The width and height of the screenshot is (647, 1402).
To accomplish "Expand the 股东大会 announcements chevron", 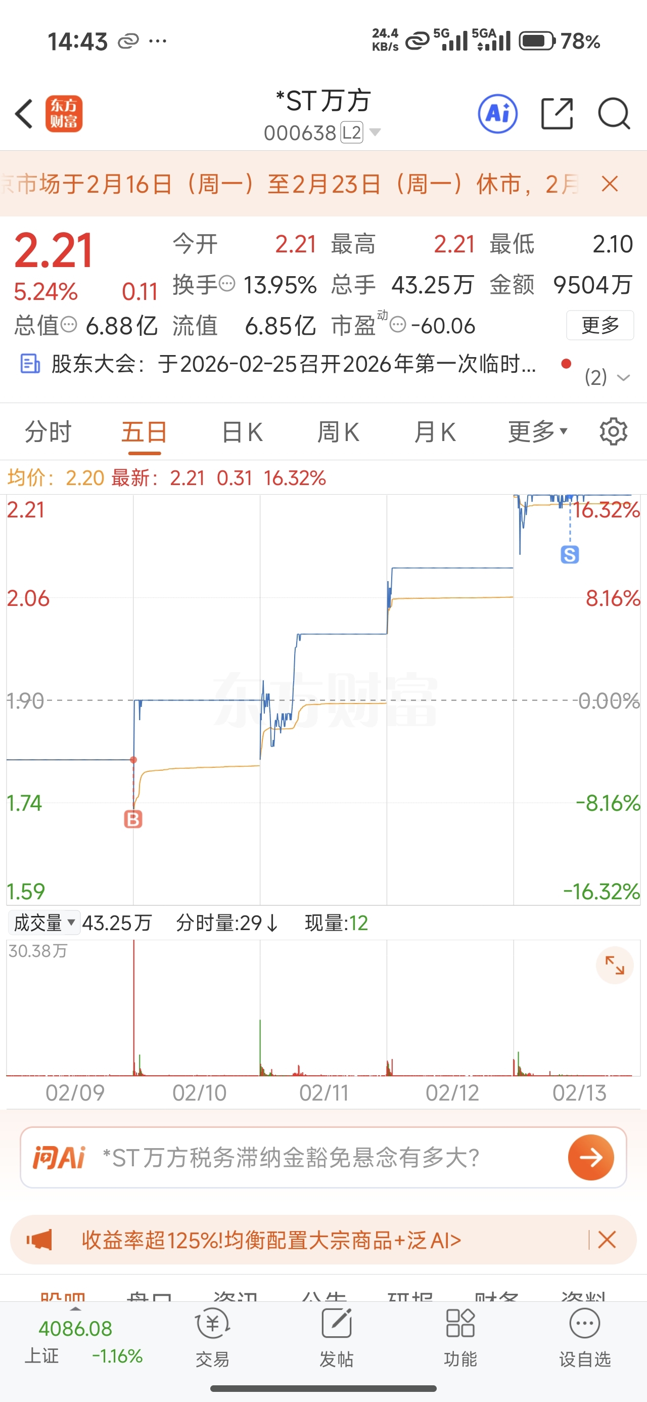I will 624,377.
